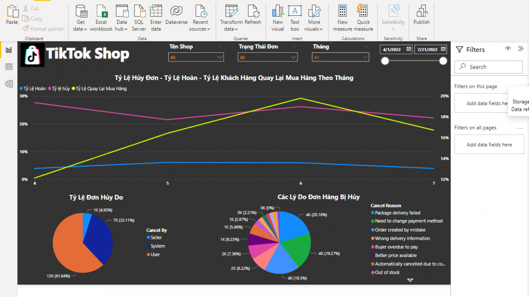This screenshot has height=297, width=529.
Task: Click the Filters search field
Action: (488, 67)
